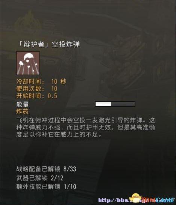The image size is (176, 205).
Task: Click the faint emblem in background top-left
Action: click(x=29, y=21)
